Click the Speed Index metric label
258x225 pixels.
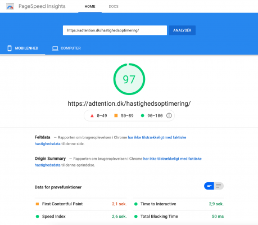(x=54, y=217)
